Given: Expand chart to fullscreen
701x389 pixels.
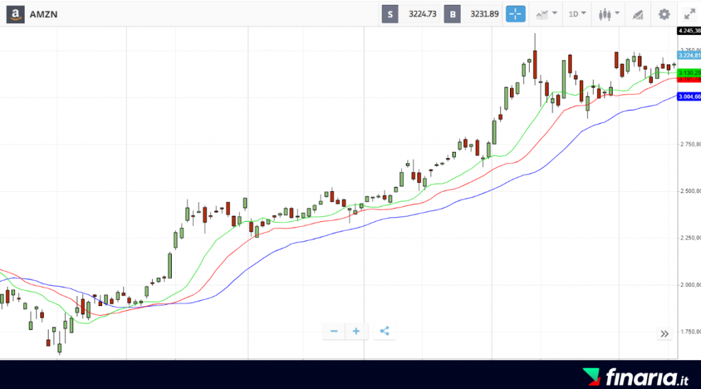Looking at the screenshot, I should pos(689,14).
